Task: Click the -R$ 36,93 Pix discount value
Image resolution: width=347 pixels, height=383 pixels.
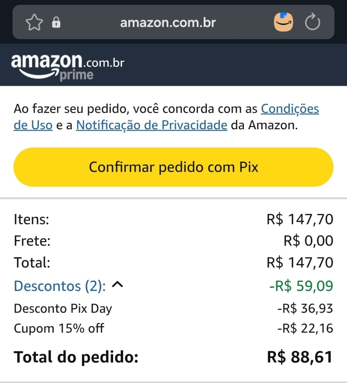Action: (x=305, y=309)
